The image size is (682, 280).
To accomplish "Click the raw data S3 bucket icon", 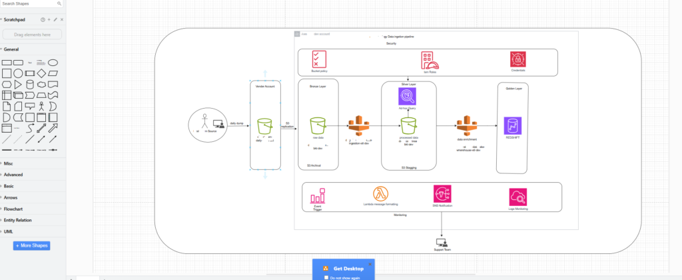I will [x=318, y=126].
